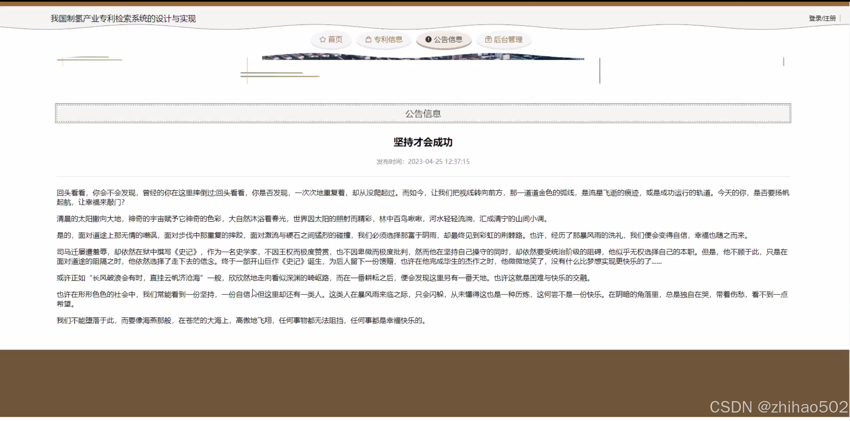
Task: Click the paragraph starting 是的，面对道途
Action: 403,235
